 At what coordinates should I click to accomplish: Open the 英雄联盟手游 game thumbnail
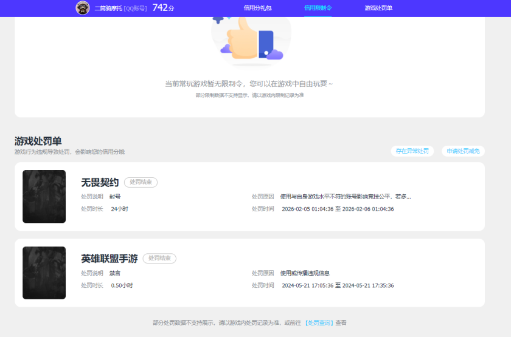[x=44, y=273]
